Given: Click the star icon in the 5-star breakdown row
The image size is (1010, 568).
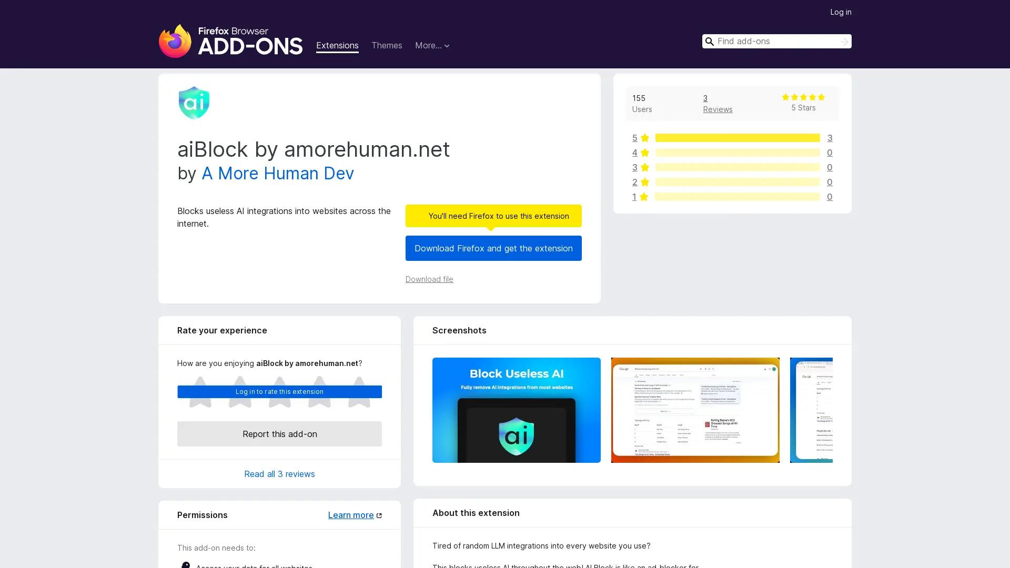Looking at the screenshot, I should [x=644, y=138].
